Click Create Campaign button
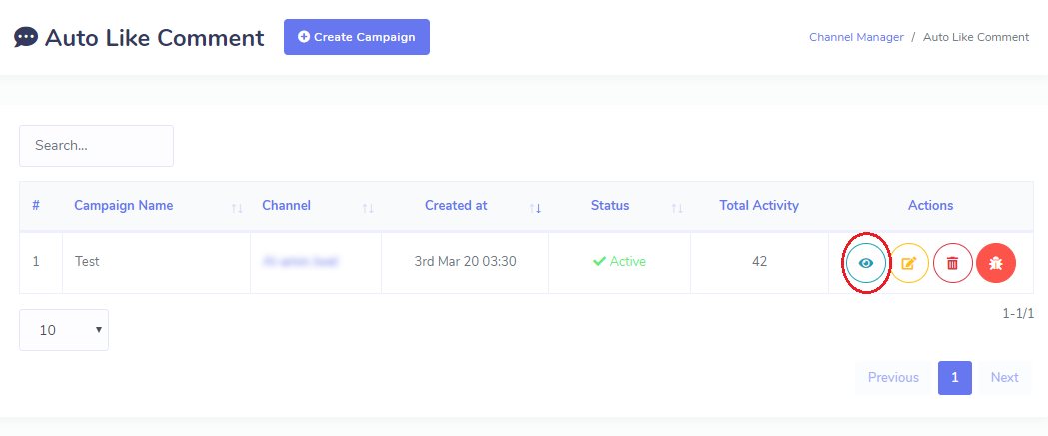Image resolution: width=1048 pixels, height=436 pixels. pos(357,37)
